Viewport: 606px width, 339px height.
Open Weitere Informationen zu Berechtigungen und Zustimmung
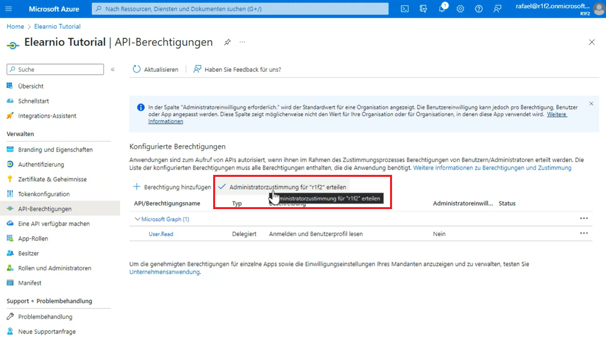click(492, 168)
